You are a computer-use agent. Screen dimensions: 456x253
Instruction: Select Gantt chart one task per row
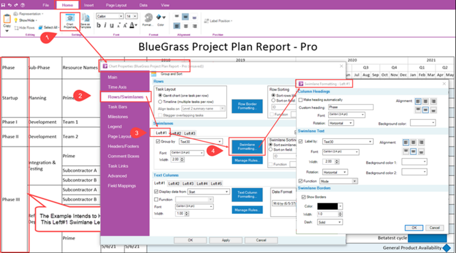point(160,96)
